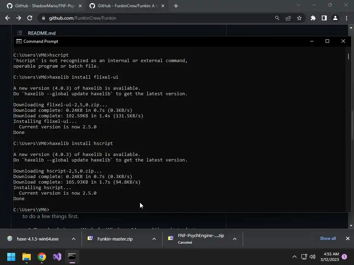Screen dimensions: 354x265
Task: Click the Command Prompt scrollbar thumb
Action: click(348, 56)
